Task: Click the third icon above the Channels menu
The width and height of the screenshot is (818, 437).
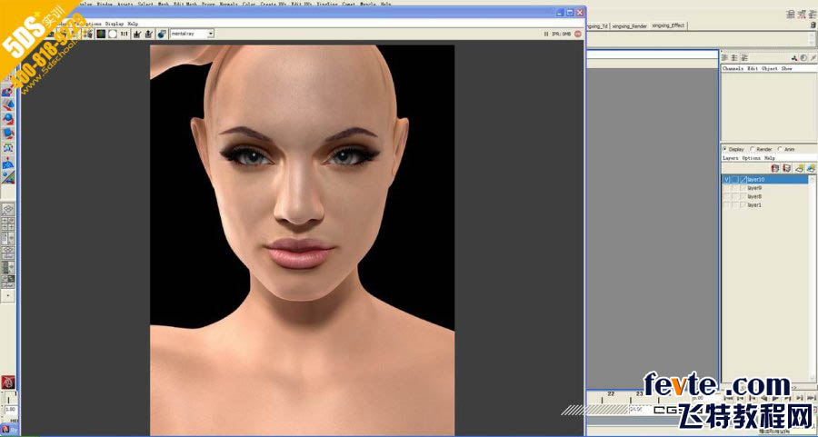Action: point(744,57)
